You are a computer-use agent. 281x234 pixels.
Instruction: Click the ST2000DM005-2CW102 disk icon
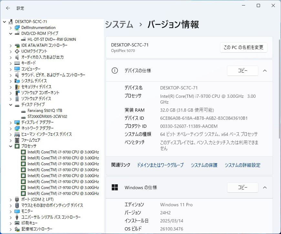click(23, 117)
